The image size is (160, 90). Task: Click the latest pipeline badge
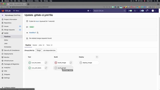coord(32,27)
